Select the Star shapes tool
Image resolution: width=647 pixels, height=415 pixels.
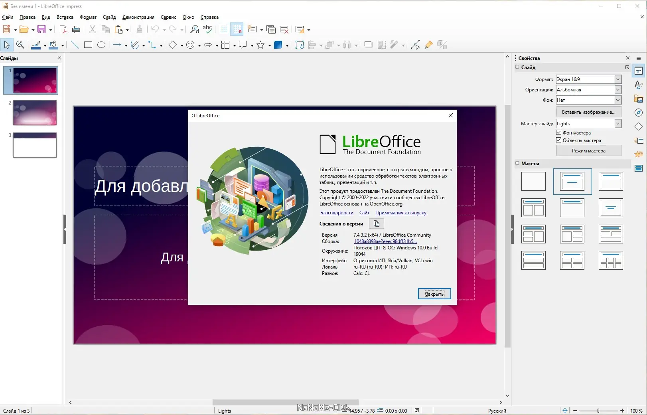tap(260, 45)
